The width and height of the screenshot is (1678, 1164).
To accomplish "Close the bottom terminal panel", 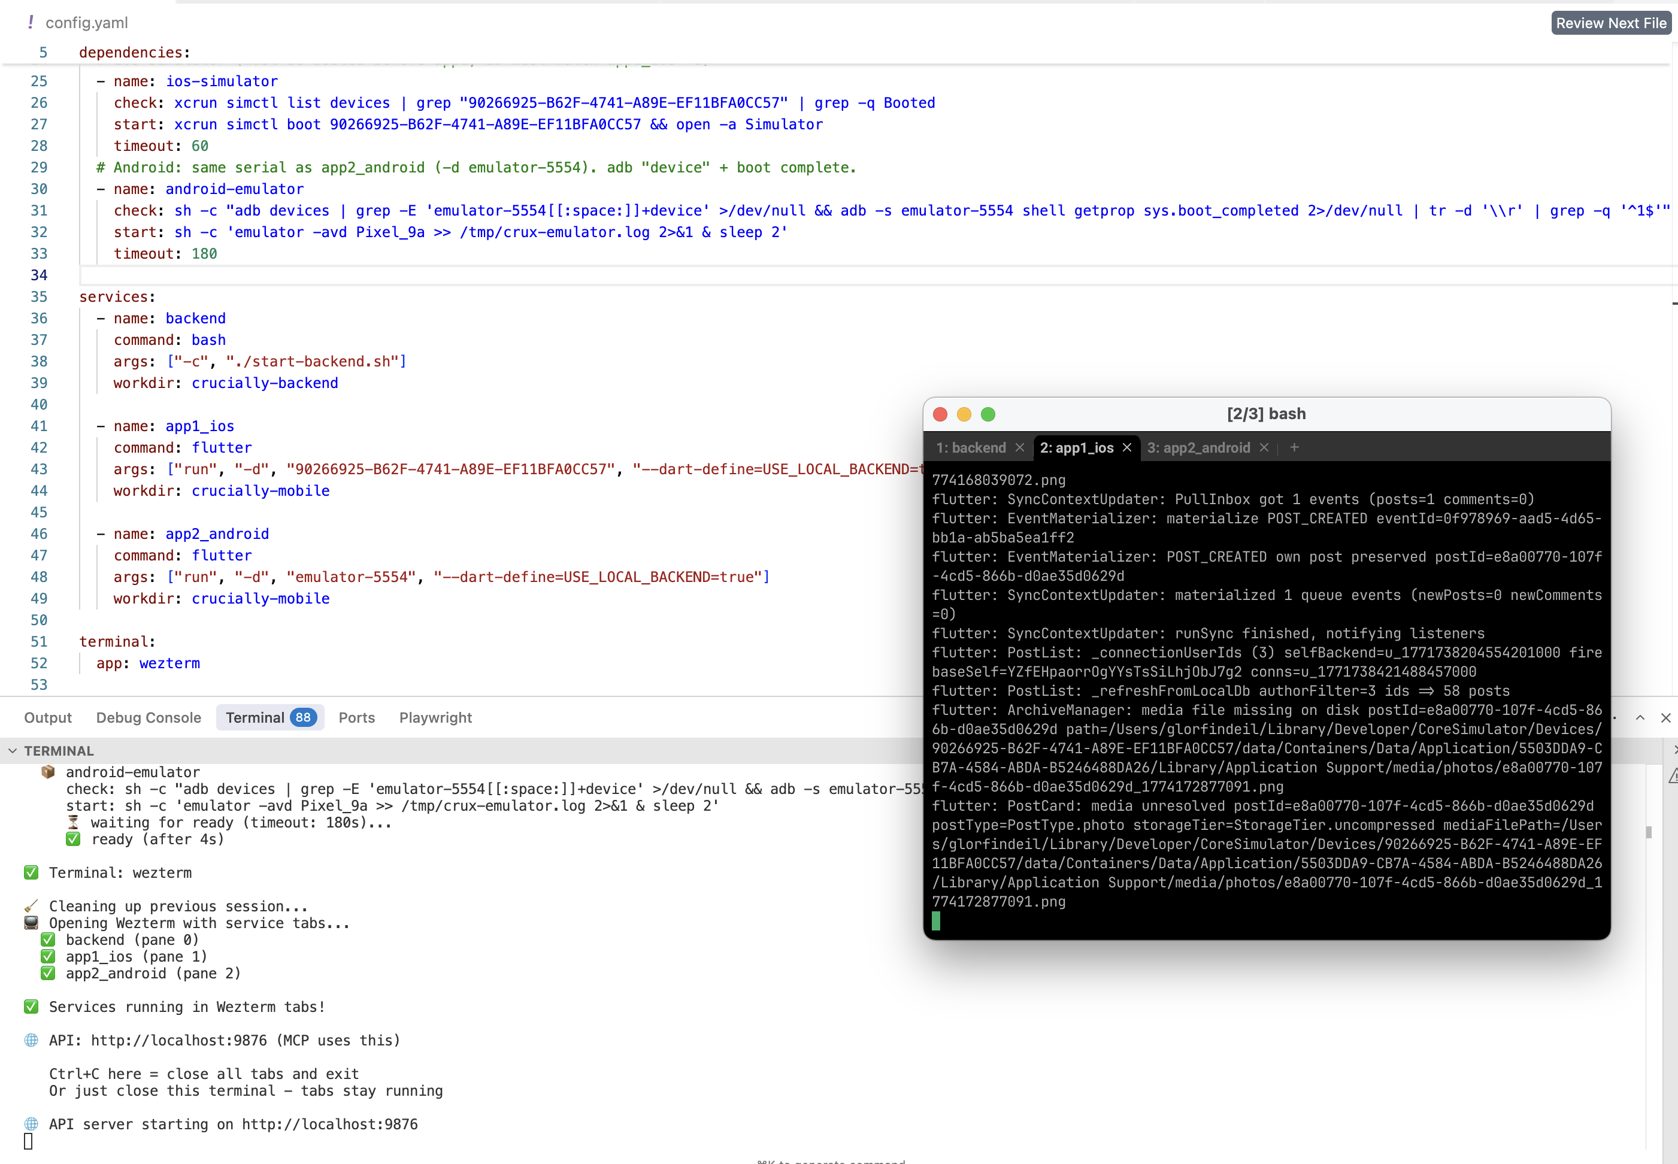I will coord(1665,718).
